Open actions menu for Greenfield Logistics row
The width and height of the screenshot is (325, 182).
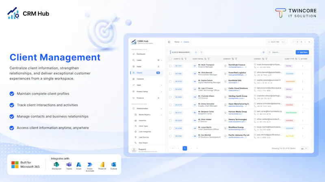302,74
